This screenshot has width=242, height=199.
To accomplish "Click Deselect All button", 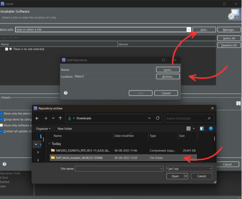I will coord(229,45).
